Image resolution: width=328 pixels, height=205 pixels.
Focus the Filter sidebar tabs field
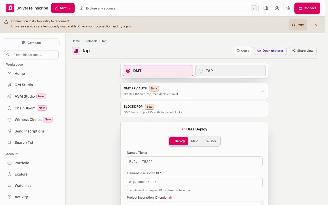click(31, 55)
